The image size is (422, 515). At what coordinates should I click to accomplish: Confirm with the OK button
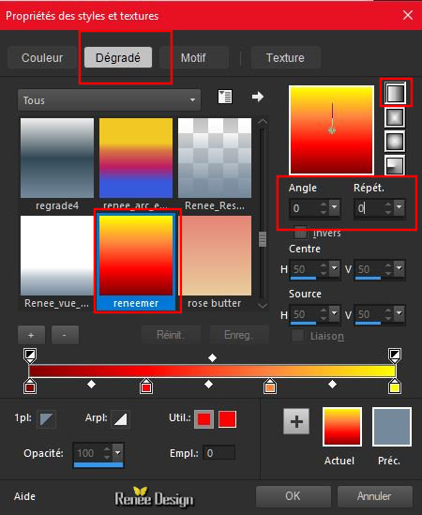293,496
